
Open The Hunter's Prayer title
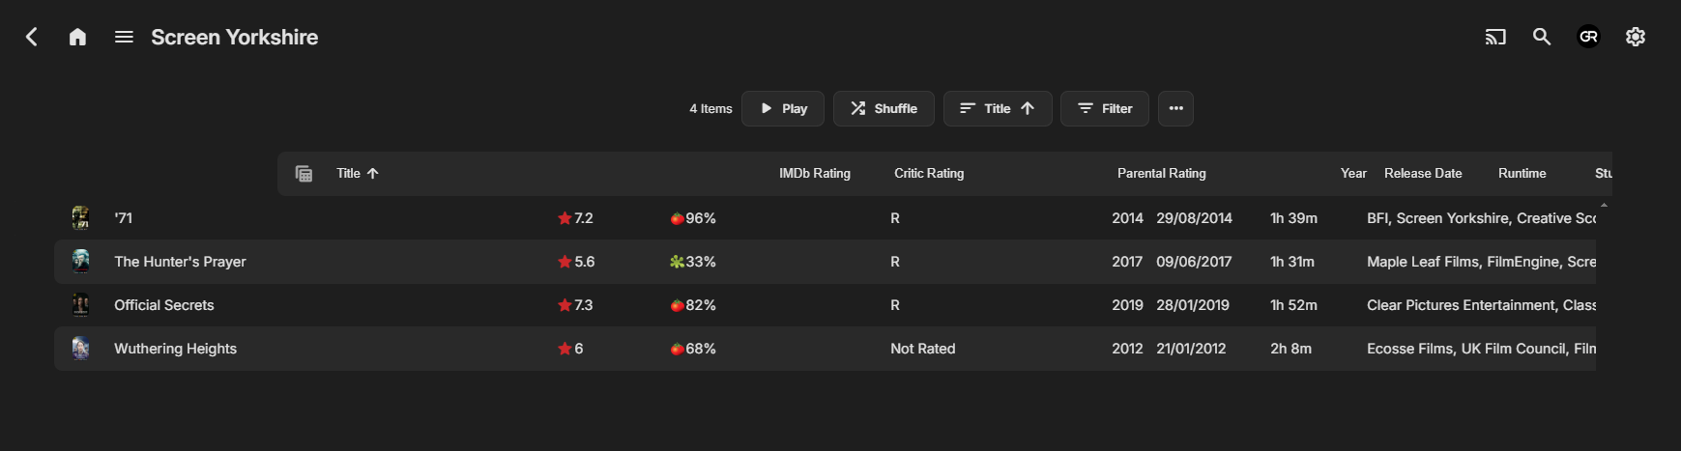pyautogui.click(x=180, y=262)
